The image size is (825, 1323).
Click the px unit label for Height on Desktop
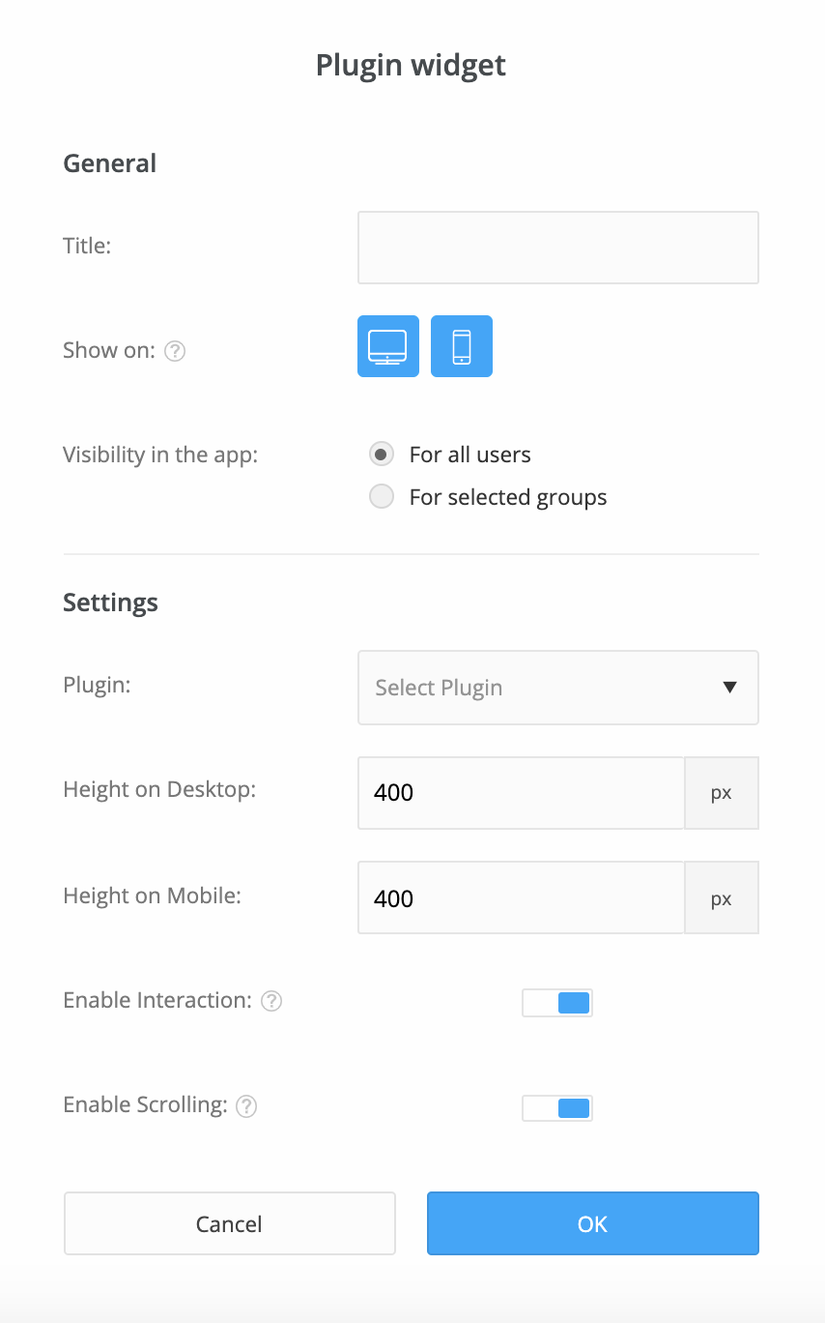click(x=722, y=792)
